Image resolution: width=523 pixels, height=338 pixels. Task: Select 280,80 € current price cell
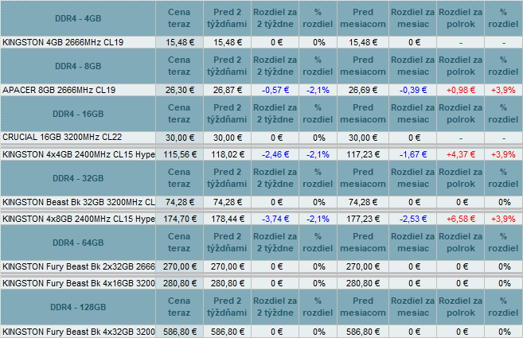pos(179,283)
